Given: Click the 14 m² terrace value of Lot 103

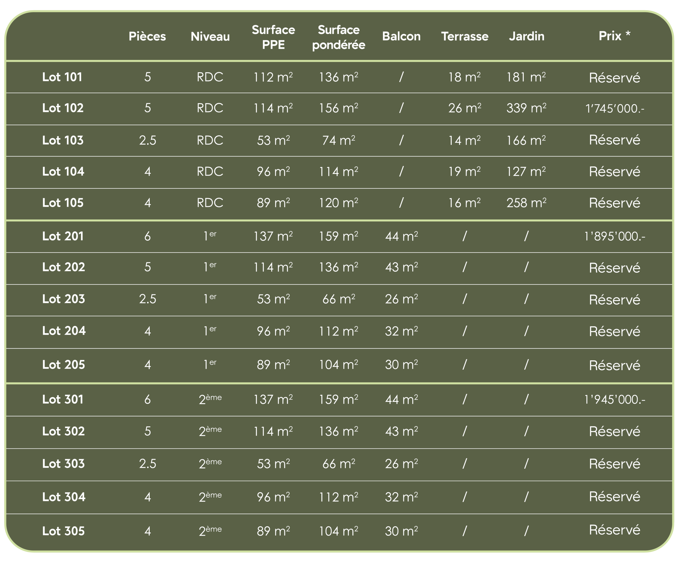Looking at the screenshot, I should tap(465, 140).
